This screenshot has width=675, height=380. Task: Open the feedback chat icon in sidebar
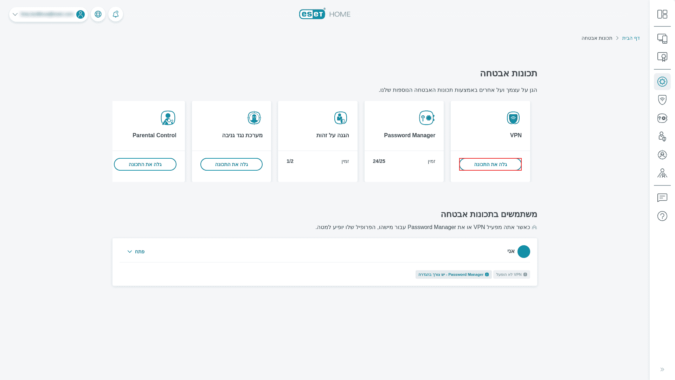click(x=662, y=198)
